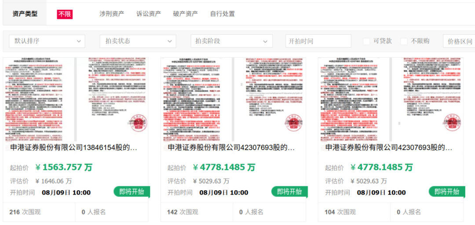Click 0 人报名 on the 216 次围观 card

94,212
